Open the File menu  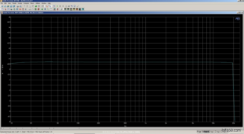pos(1,3)
